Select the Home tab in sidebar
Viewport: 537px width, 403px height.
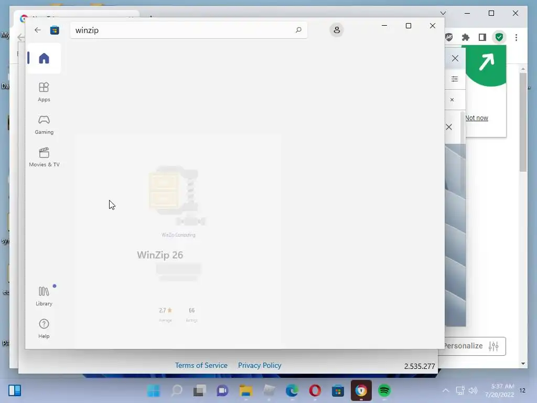(x=44, y=58)
